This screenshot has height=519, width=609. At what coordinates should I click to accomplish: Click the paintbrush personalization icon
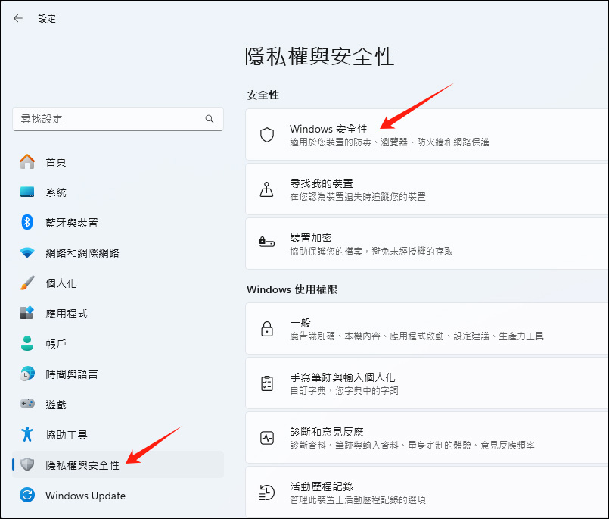[x=27, y=283]
